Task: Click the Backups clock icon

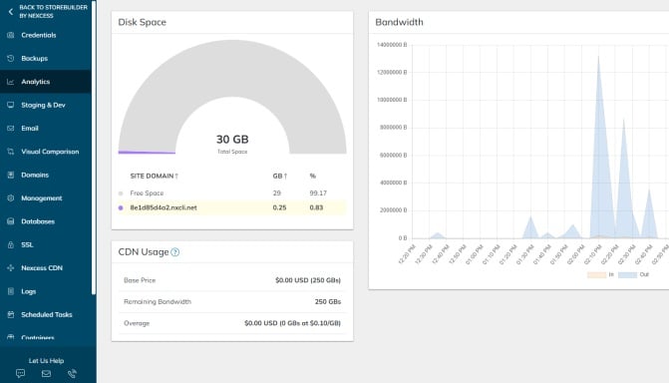Action: 11,58
